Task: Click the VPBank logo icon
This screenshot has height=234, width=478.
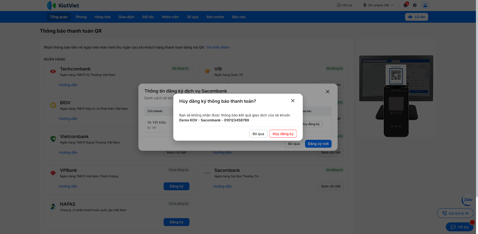Action: coord(53,173)
